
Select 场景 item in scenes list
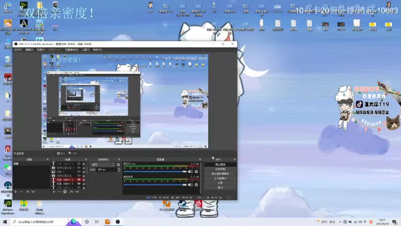click(x=31, y=164)
